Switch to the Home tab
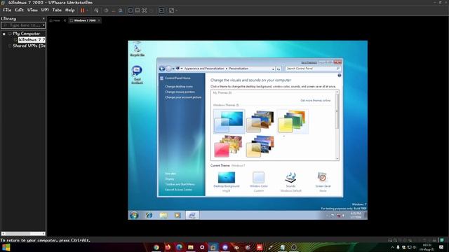The width and height of the screenshot is (449, 252). pos(55,20)
